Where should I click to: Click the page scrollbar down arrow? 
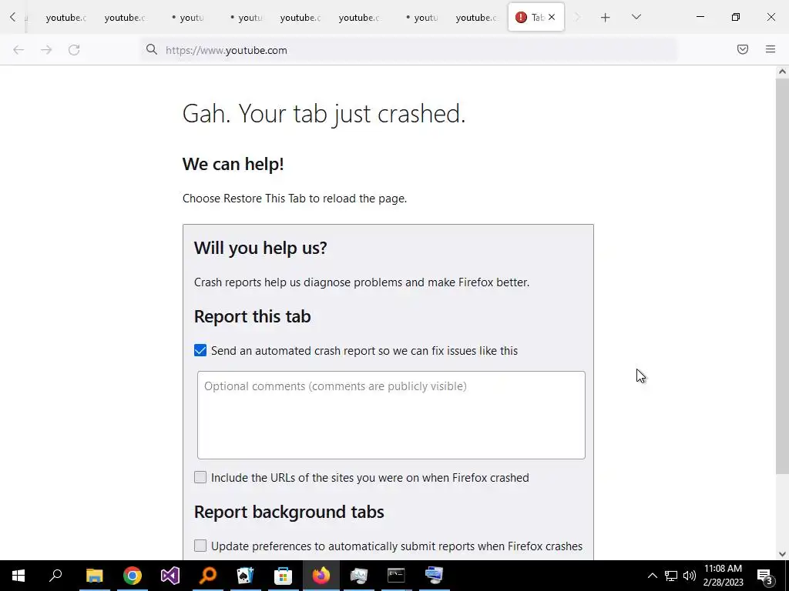(782, 554)
